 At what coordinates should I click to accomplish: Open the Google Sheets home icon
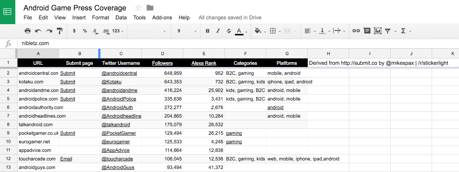7,12
